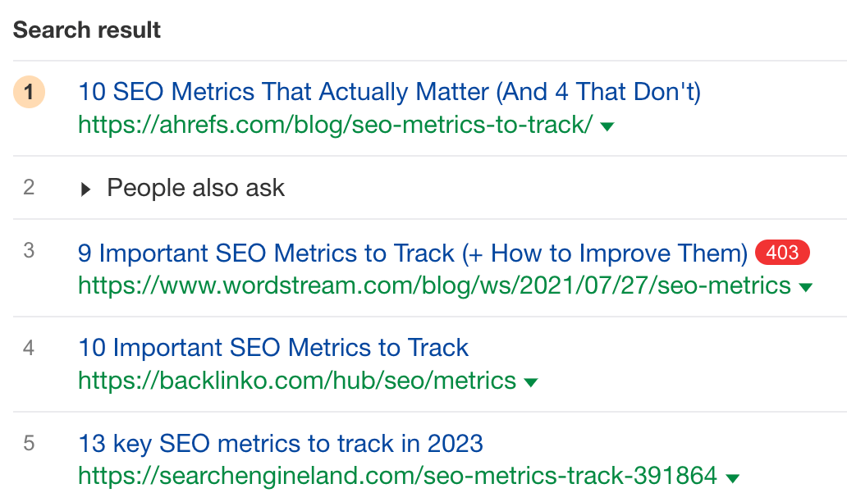Open the dropdown arrow beside the ahrefs.com URL
847x502 pixels.
607,126
